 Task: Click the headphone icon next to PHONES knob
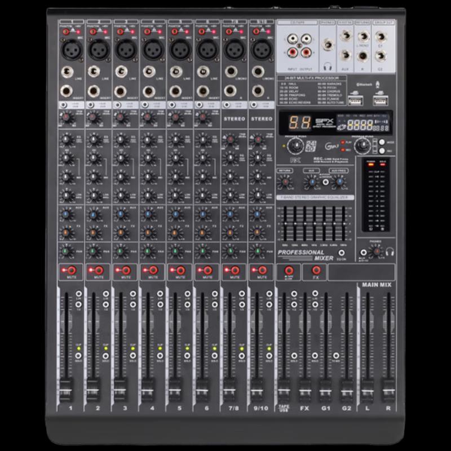click(x=390, y=251)
